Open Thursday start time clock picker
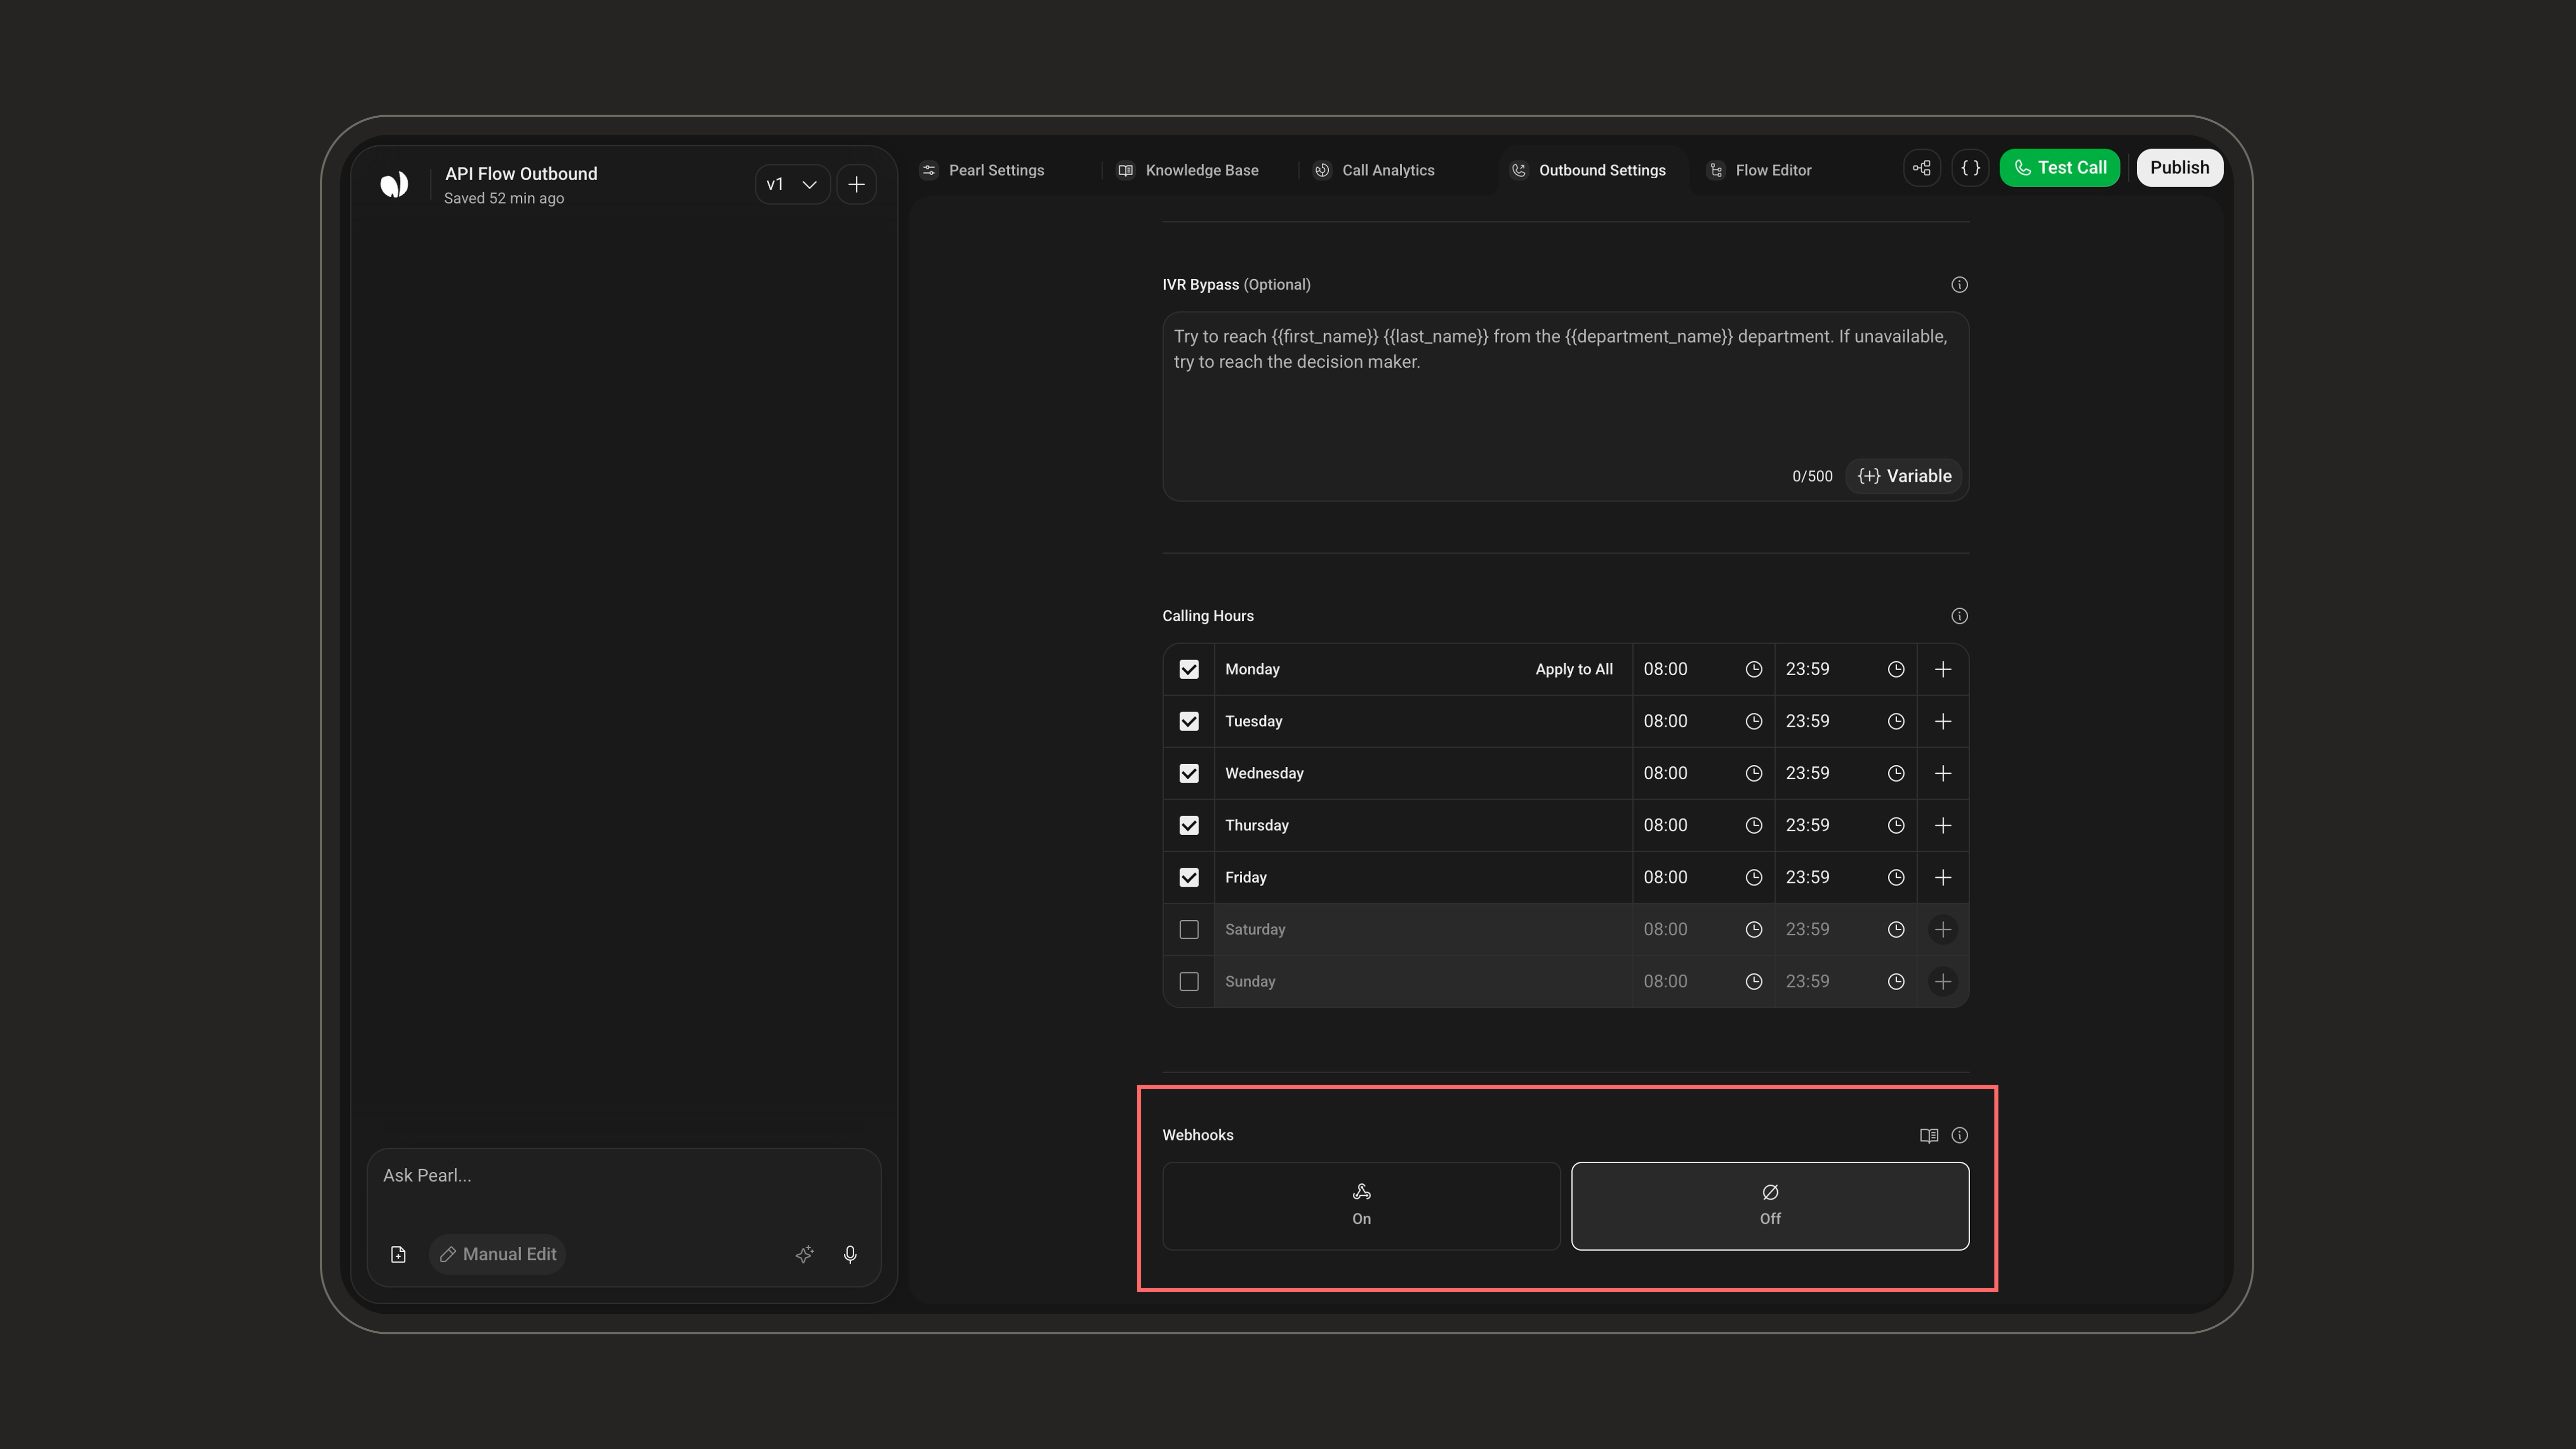The image size is (2576, 1449). point(1753,825)
